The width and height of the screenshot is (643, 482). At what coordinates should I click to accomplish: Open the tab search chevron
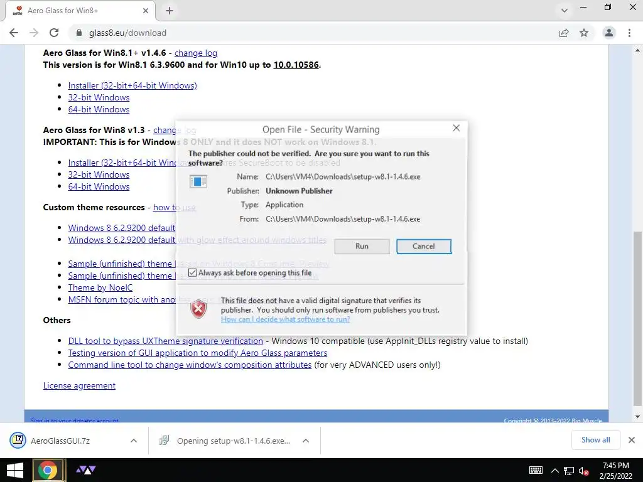point(565,11)
